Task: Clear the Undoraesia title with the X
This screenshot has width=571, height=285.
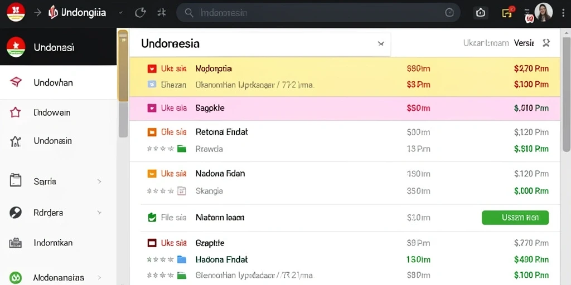Action: [x=381, y=44]
